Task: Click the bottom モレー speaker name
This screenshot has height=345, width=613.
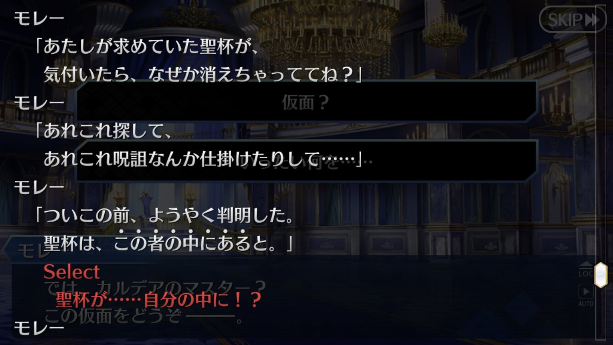Action: pyautogui.click(x=39, y=328)
